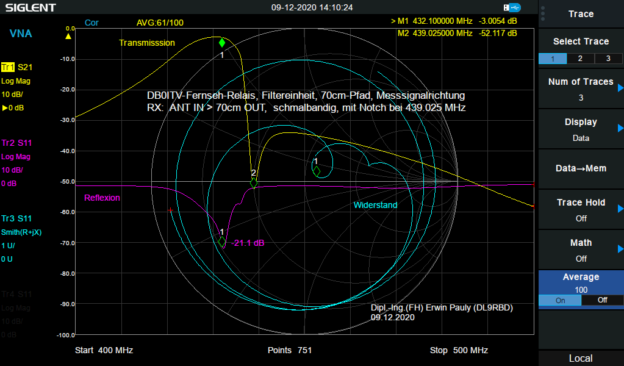Click the Local button
624x366 pixels.
pos(581,359)
